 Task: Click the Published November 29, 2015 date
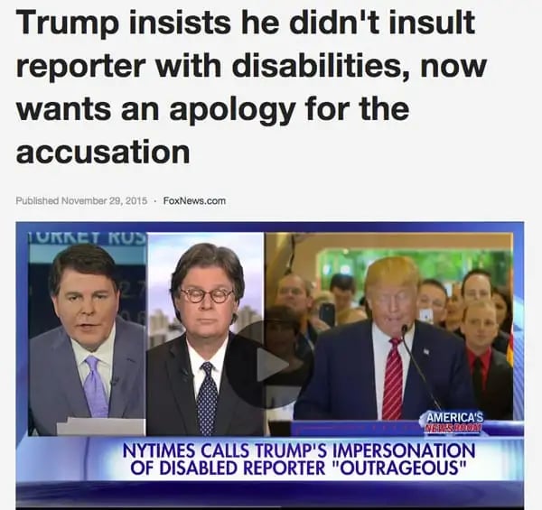[81, 200]
